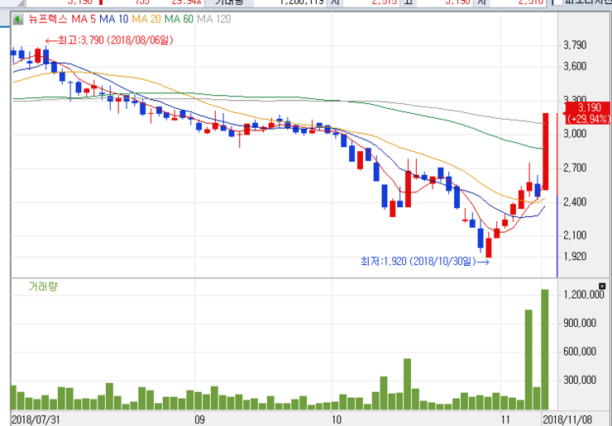Click the MA 10 legend label
The image size is (612, 426).
point(114,19)
